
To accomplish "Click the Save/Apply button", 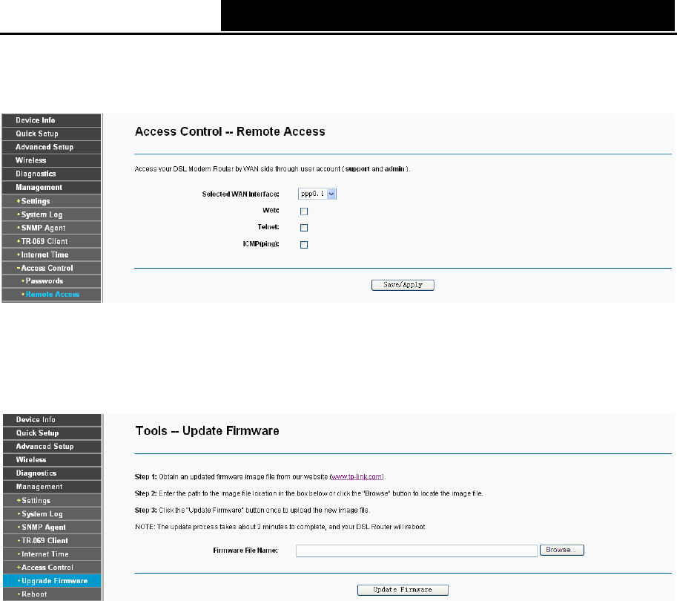I will point(403,285).
